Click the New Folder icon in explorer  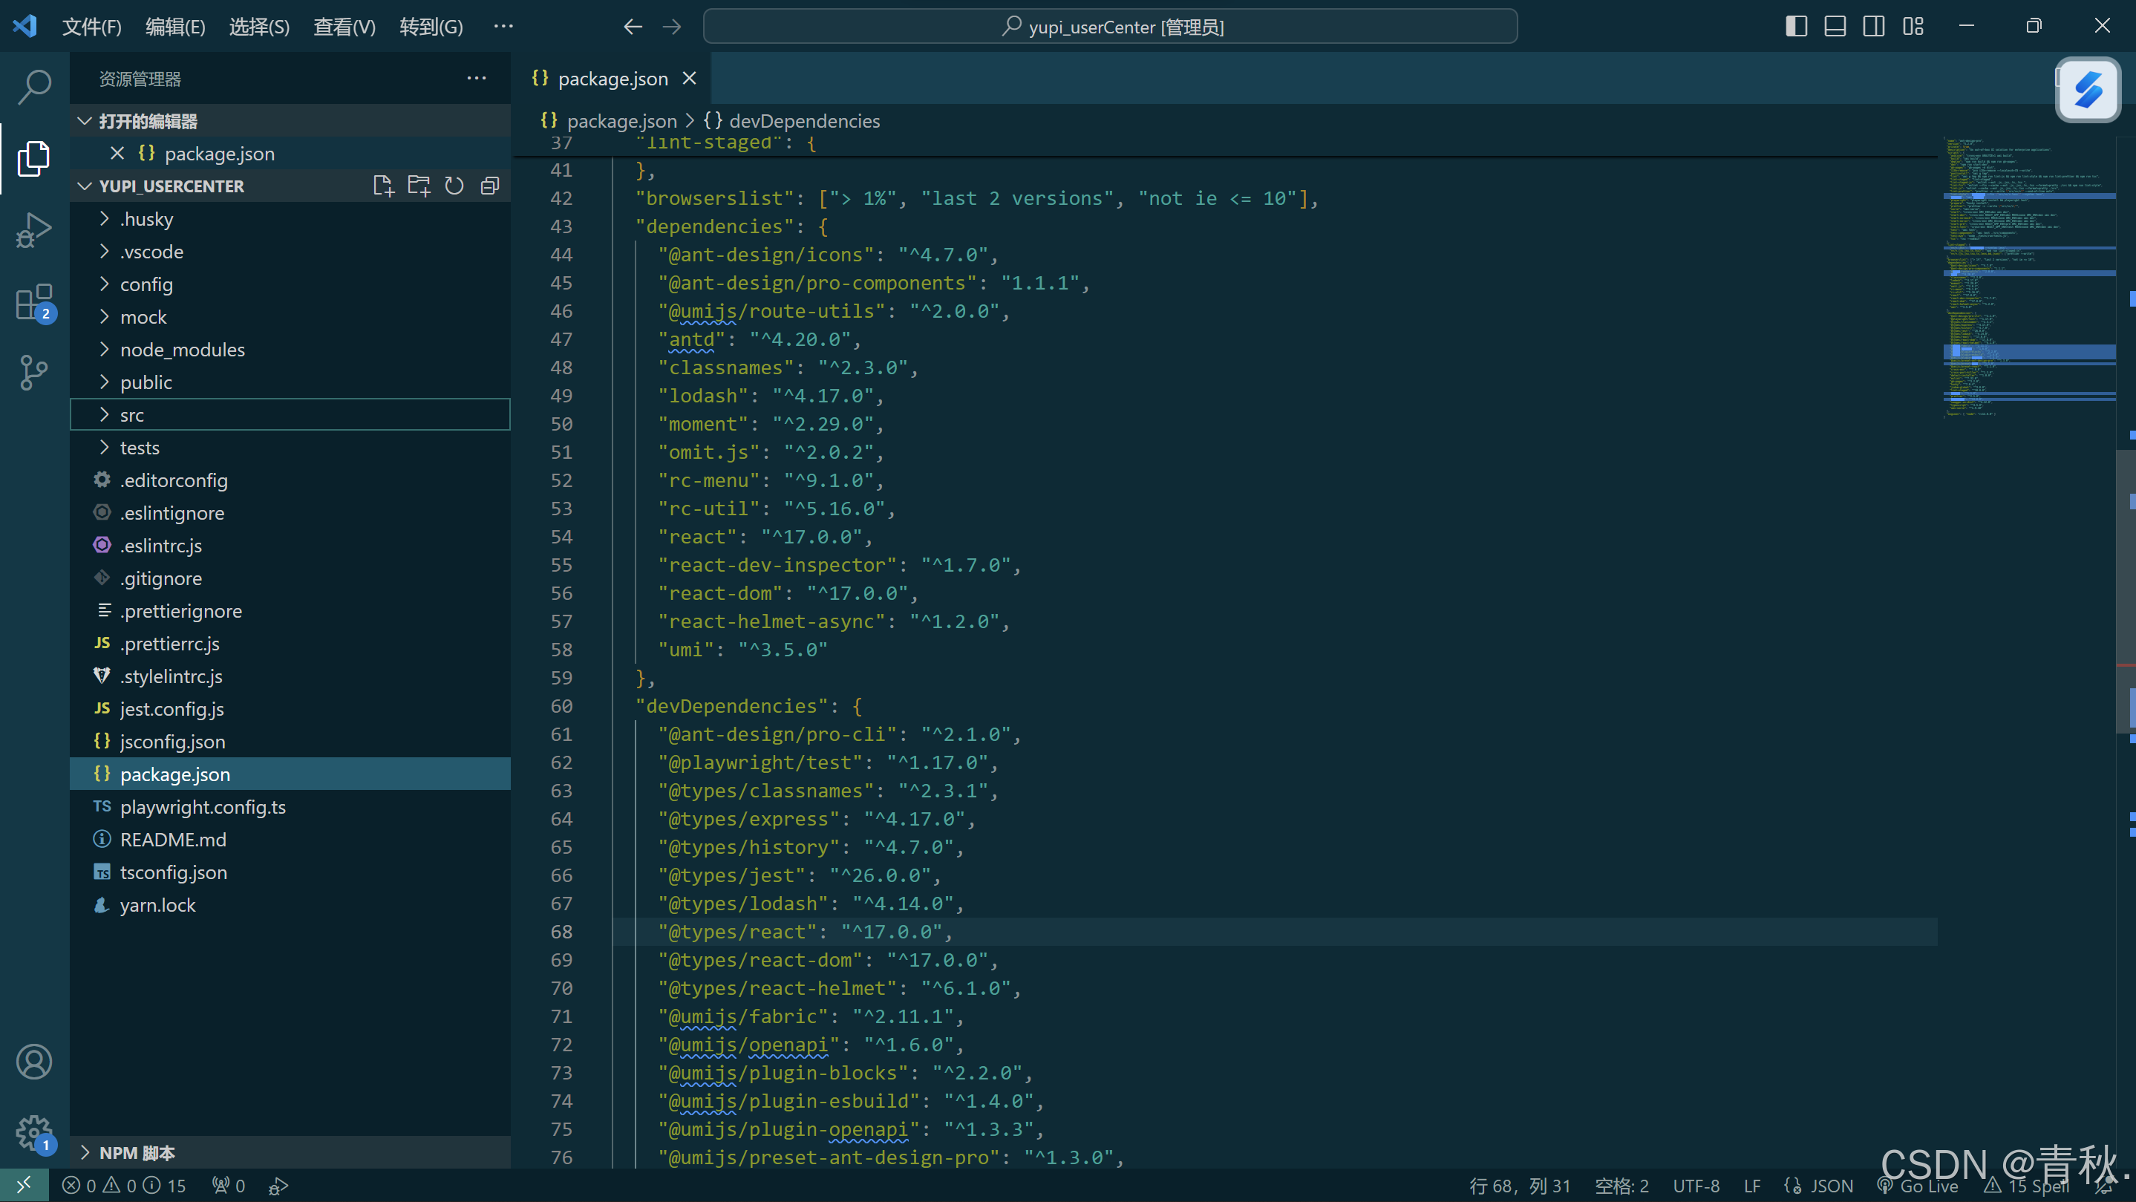[419, 186]
